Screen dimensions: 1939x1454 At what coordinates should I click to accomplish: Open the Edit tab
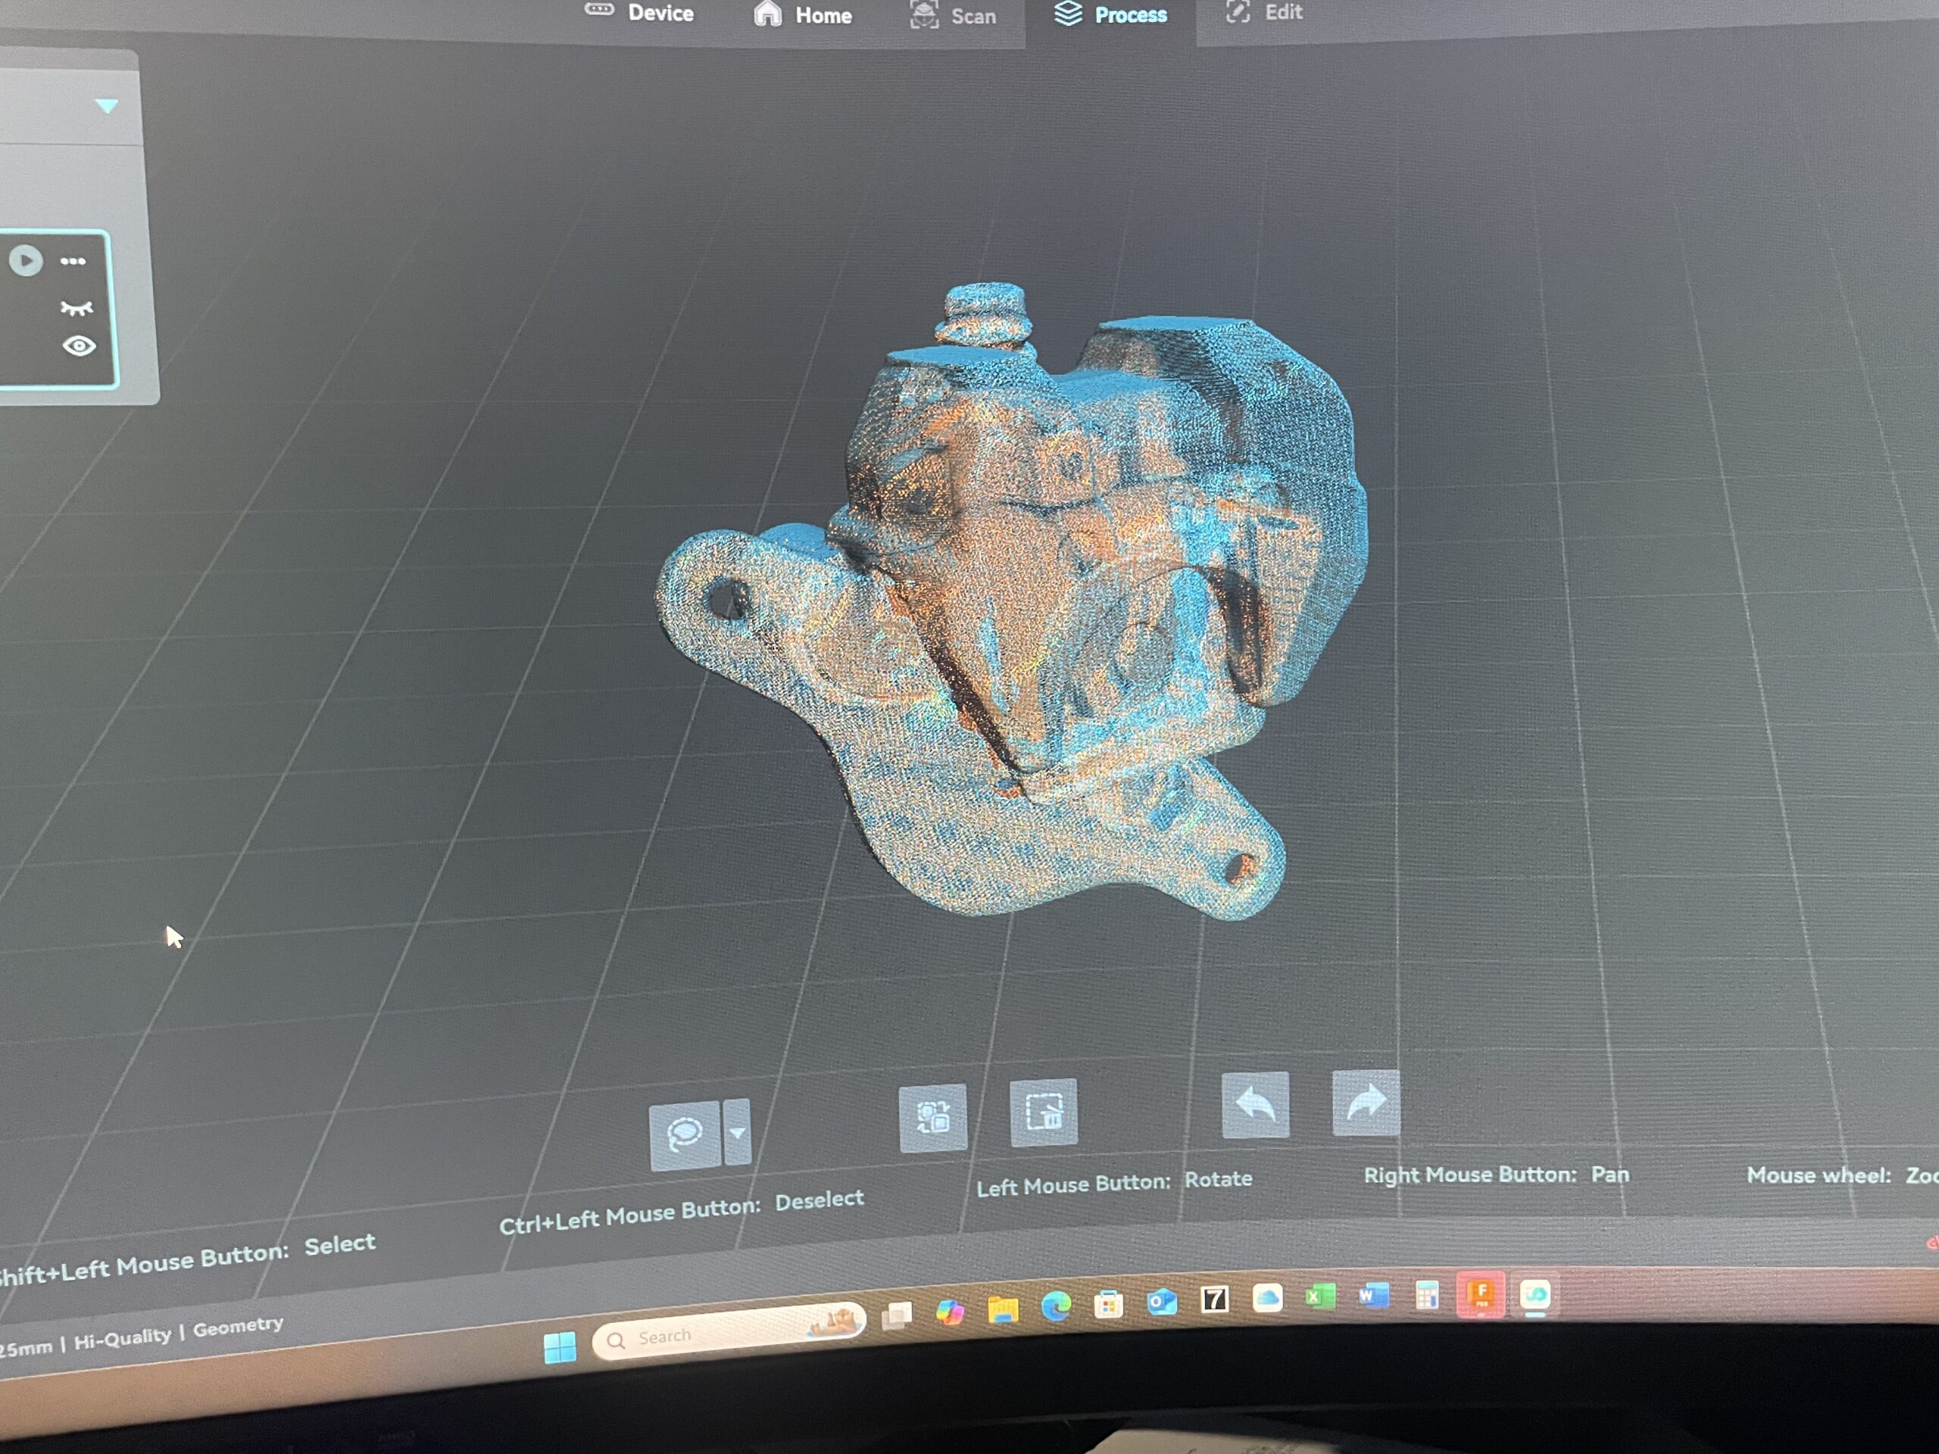(x=1263, y=12)
